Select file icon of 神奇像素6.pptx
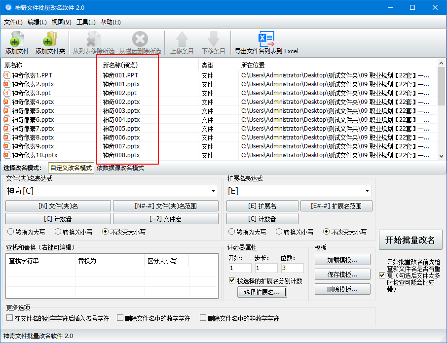The image size is (447, 343). click(x=6, y=120)
